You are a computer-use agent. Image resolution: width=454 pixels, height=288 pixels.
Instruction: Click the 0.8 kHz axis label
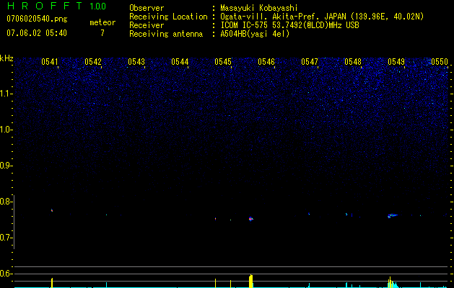(x=6, y=202)
